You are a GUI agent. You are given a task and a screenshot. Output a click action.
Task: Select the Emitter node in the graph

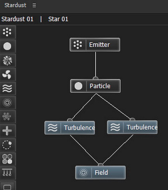[95, 45]
